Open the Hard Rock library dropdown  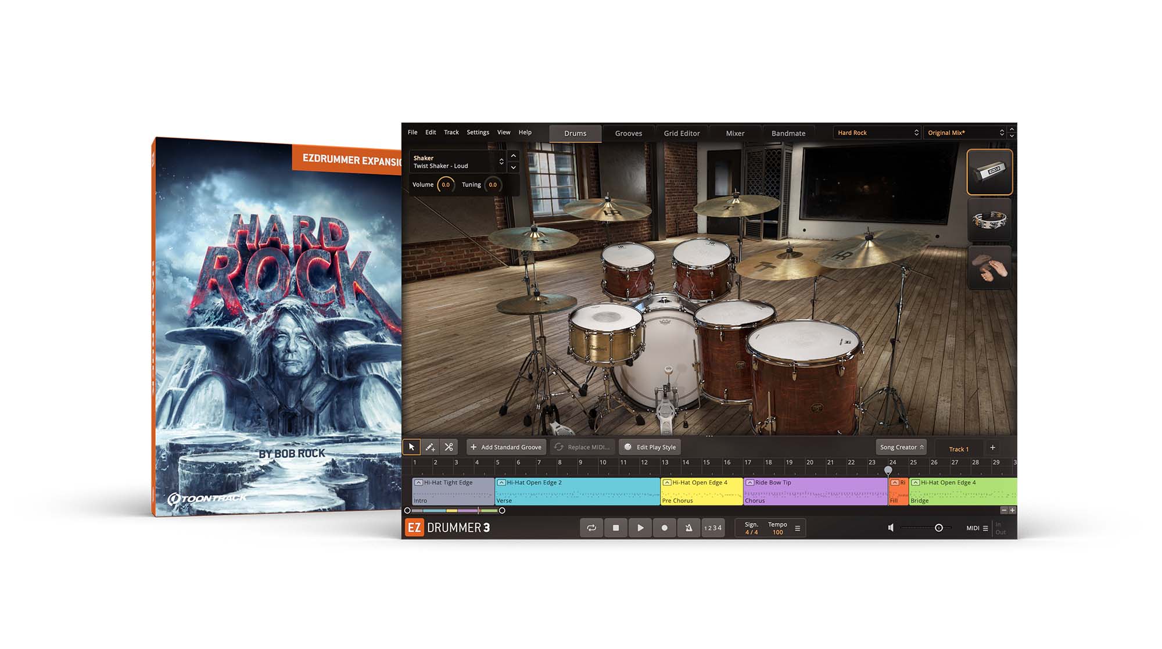coord(877,132)
